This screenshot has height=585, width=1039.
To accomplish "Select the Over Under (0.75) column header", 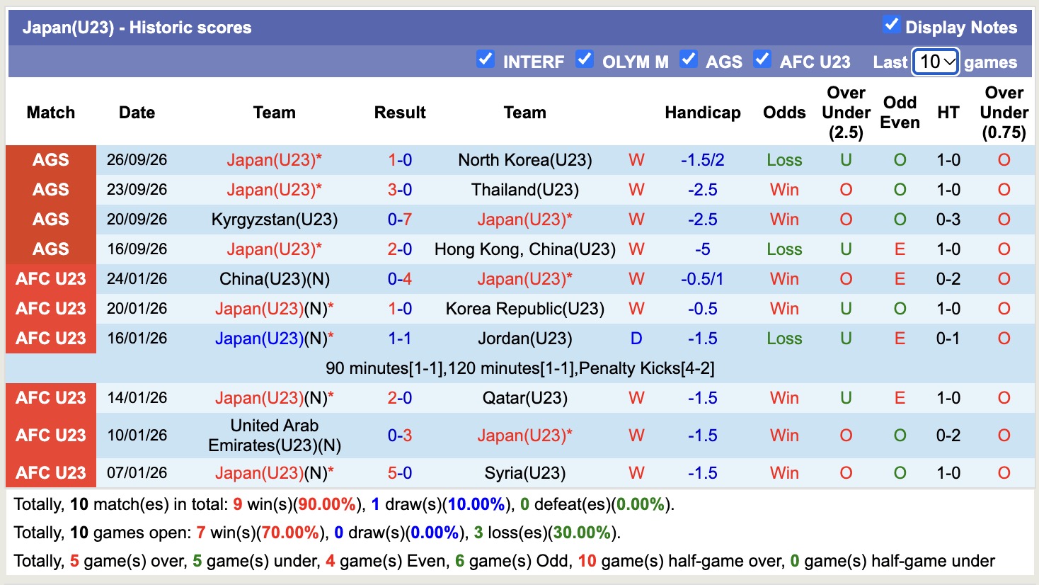I will [x=1004, y=113].
